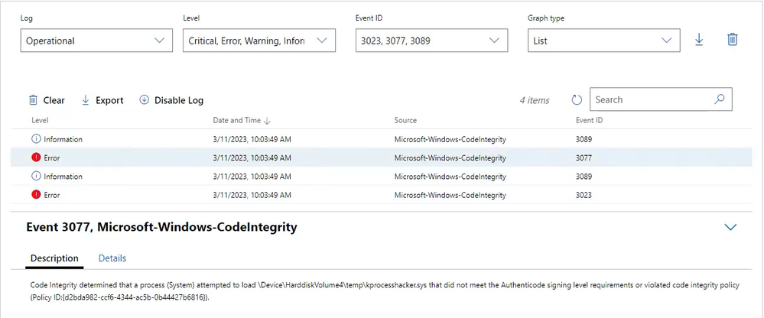Click into the Search events field
Viewport: 764px width, 318px height.
click(x=650, y=99)
